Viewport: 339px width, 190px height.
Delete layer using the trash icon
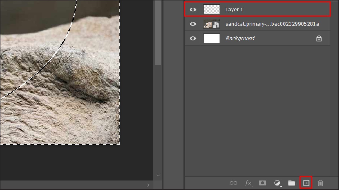tap(320, 183)
